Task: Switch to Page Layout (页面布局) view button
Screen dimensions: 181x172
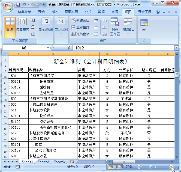Action: 23,25
